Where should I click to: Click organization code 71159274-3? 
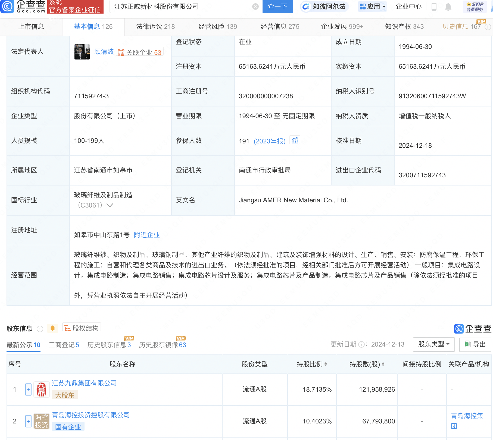click(91, 96)
